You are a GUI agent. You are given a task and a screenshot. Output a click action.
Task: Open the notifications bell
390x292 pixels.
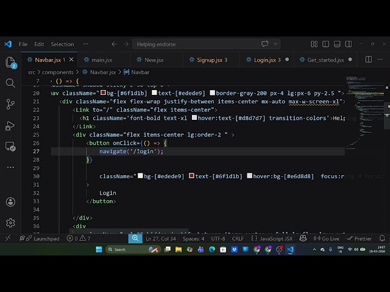(382, 238)
